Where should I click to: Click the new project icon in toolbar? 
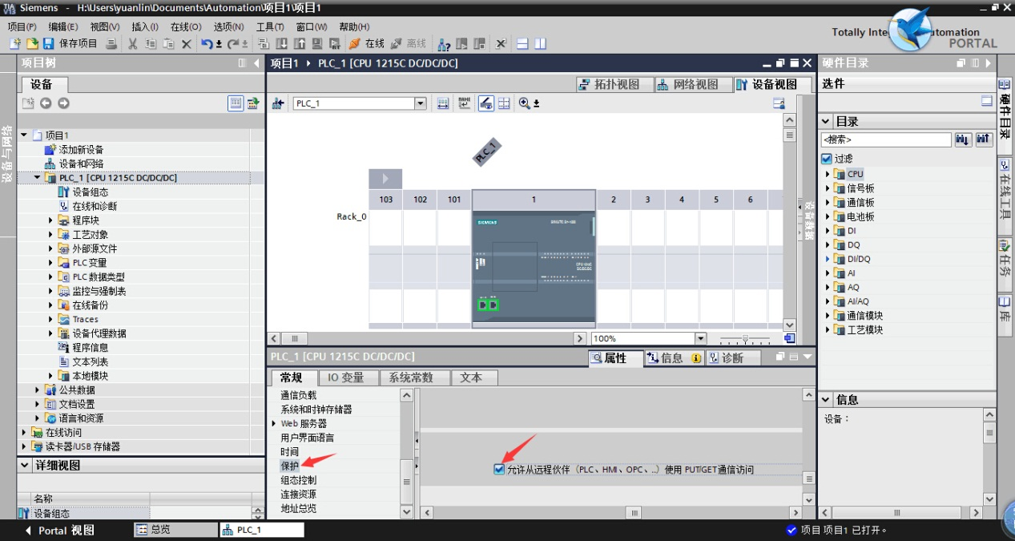pyautogui.click(x=14, y=43)
